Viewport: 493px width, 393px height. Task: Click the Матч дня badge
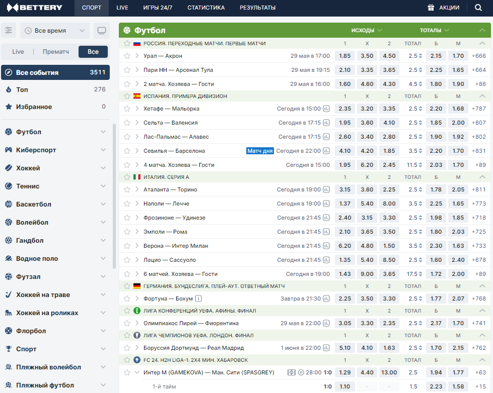260,151
